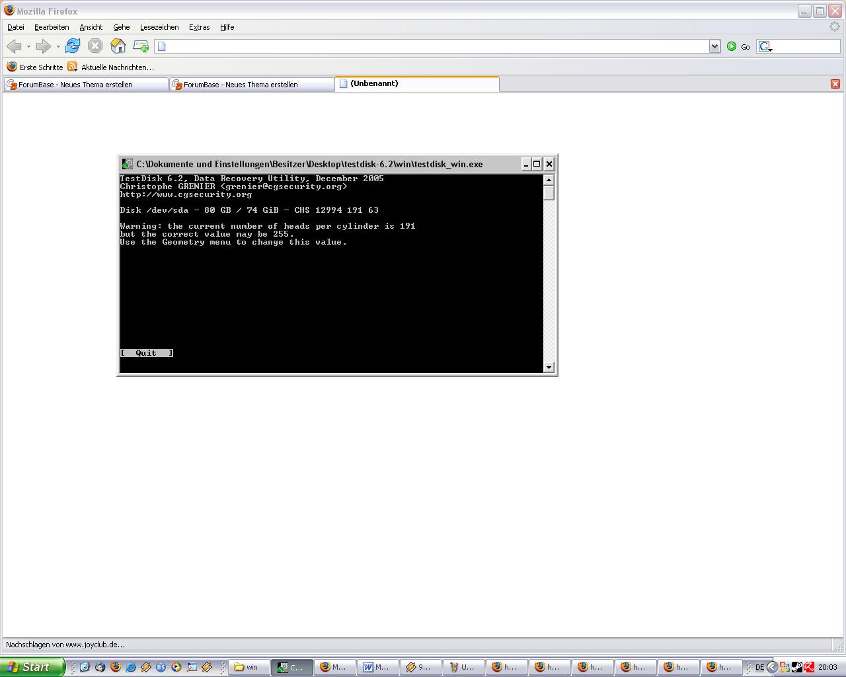Reload the page with the refresh icon
Viewport: 846px width, 677px height.
tap(73, 46)
